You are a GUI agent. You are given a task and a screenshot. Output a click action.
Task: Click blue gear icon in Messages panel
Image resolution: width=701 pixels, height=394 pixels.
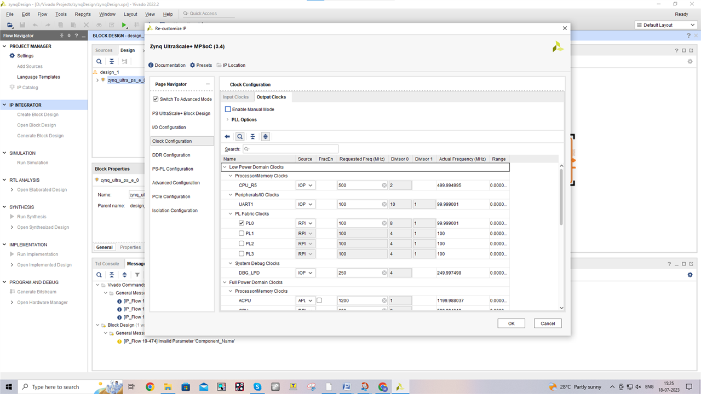click(x=690, y=275)
